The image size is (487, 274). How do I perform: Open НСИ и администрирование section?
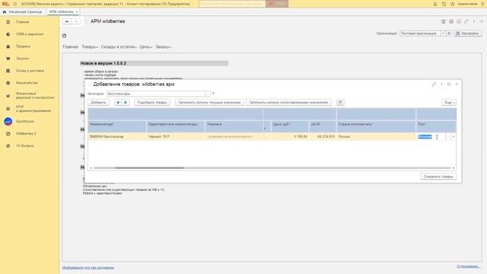pyautogui.click(x=33, y=109)
